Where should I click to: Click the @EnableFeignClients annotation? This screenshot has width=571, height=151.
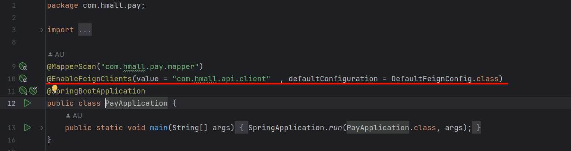coord(89,79)
